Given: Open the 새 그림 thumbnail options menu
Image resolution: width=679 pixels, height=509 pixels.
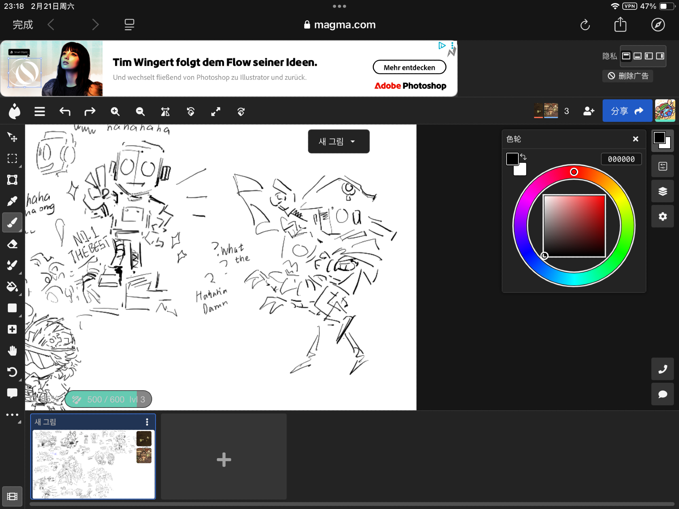Looking at the screenshot, I should tap(147, 422).
